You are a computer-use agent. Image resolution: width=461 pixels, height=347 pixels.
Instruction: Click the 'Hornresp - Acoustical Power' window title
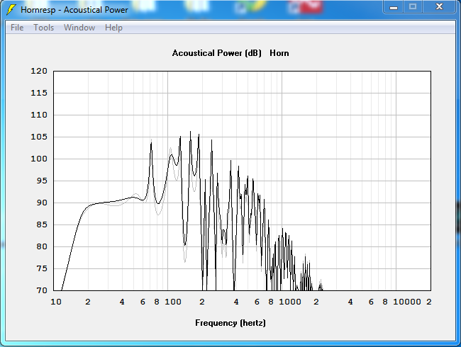pyautogui.click(x=74, y=10)
